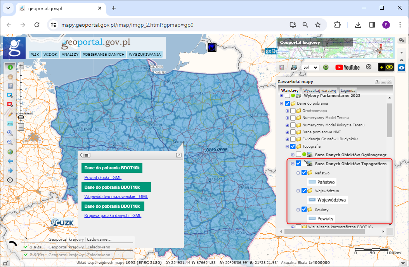Switch to the Legenda tab
The image size is (409, 267).
[x=348, y=90]
